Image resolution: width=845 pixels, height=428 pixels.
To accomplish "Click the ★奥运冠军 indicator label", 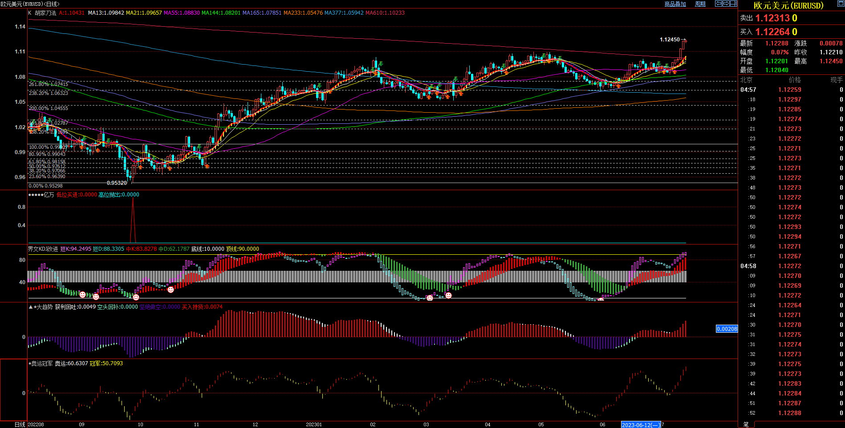I will (41, 363).
